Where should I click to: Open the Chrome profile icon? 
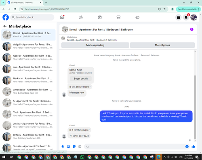click(172, 9)
